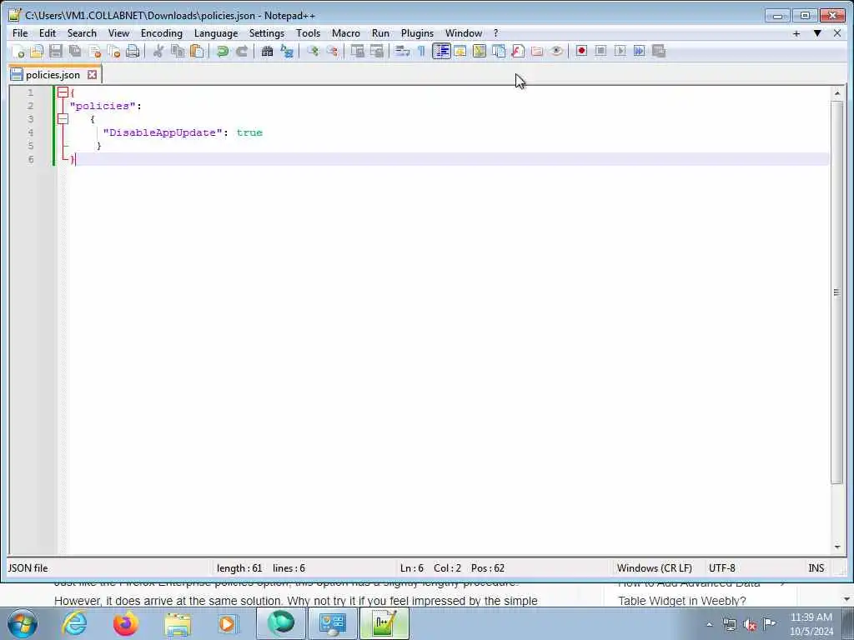Open the View menu
This screenshot has height=640, width=854.
coord(118,33)
